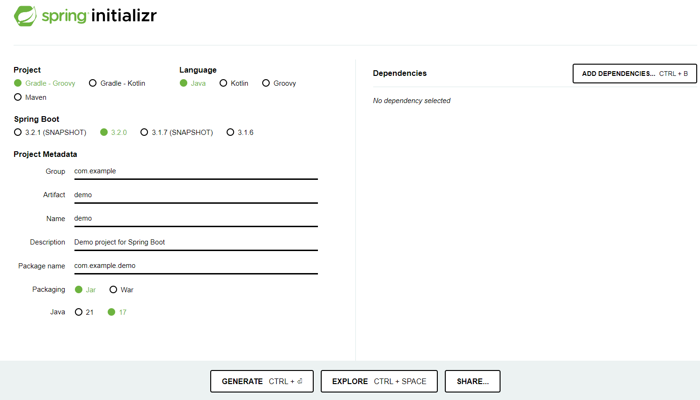Choose Maven as the project type
The width and height of the screenshot is (700, 400).
click(x=30, y=97)
